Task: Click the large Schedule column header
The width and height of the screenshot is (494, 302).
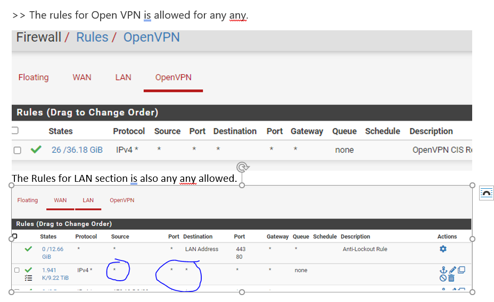Action: pyautogui.click(x=382, y=131)
